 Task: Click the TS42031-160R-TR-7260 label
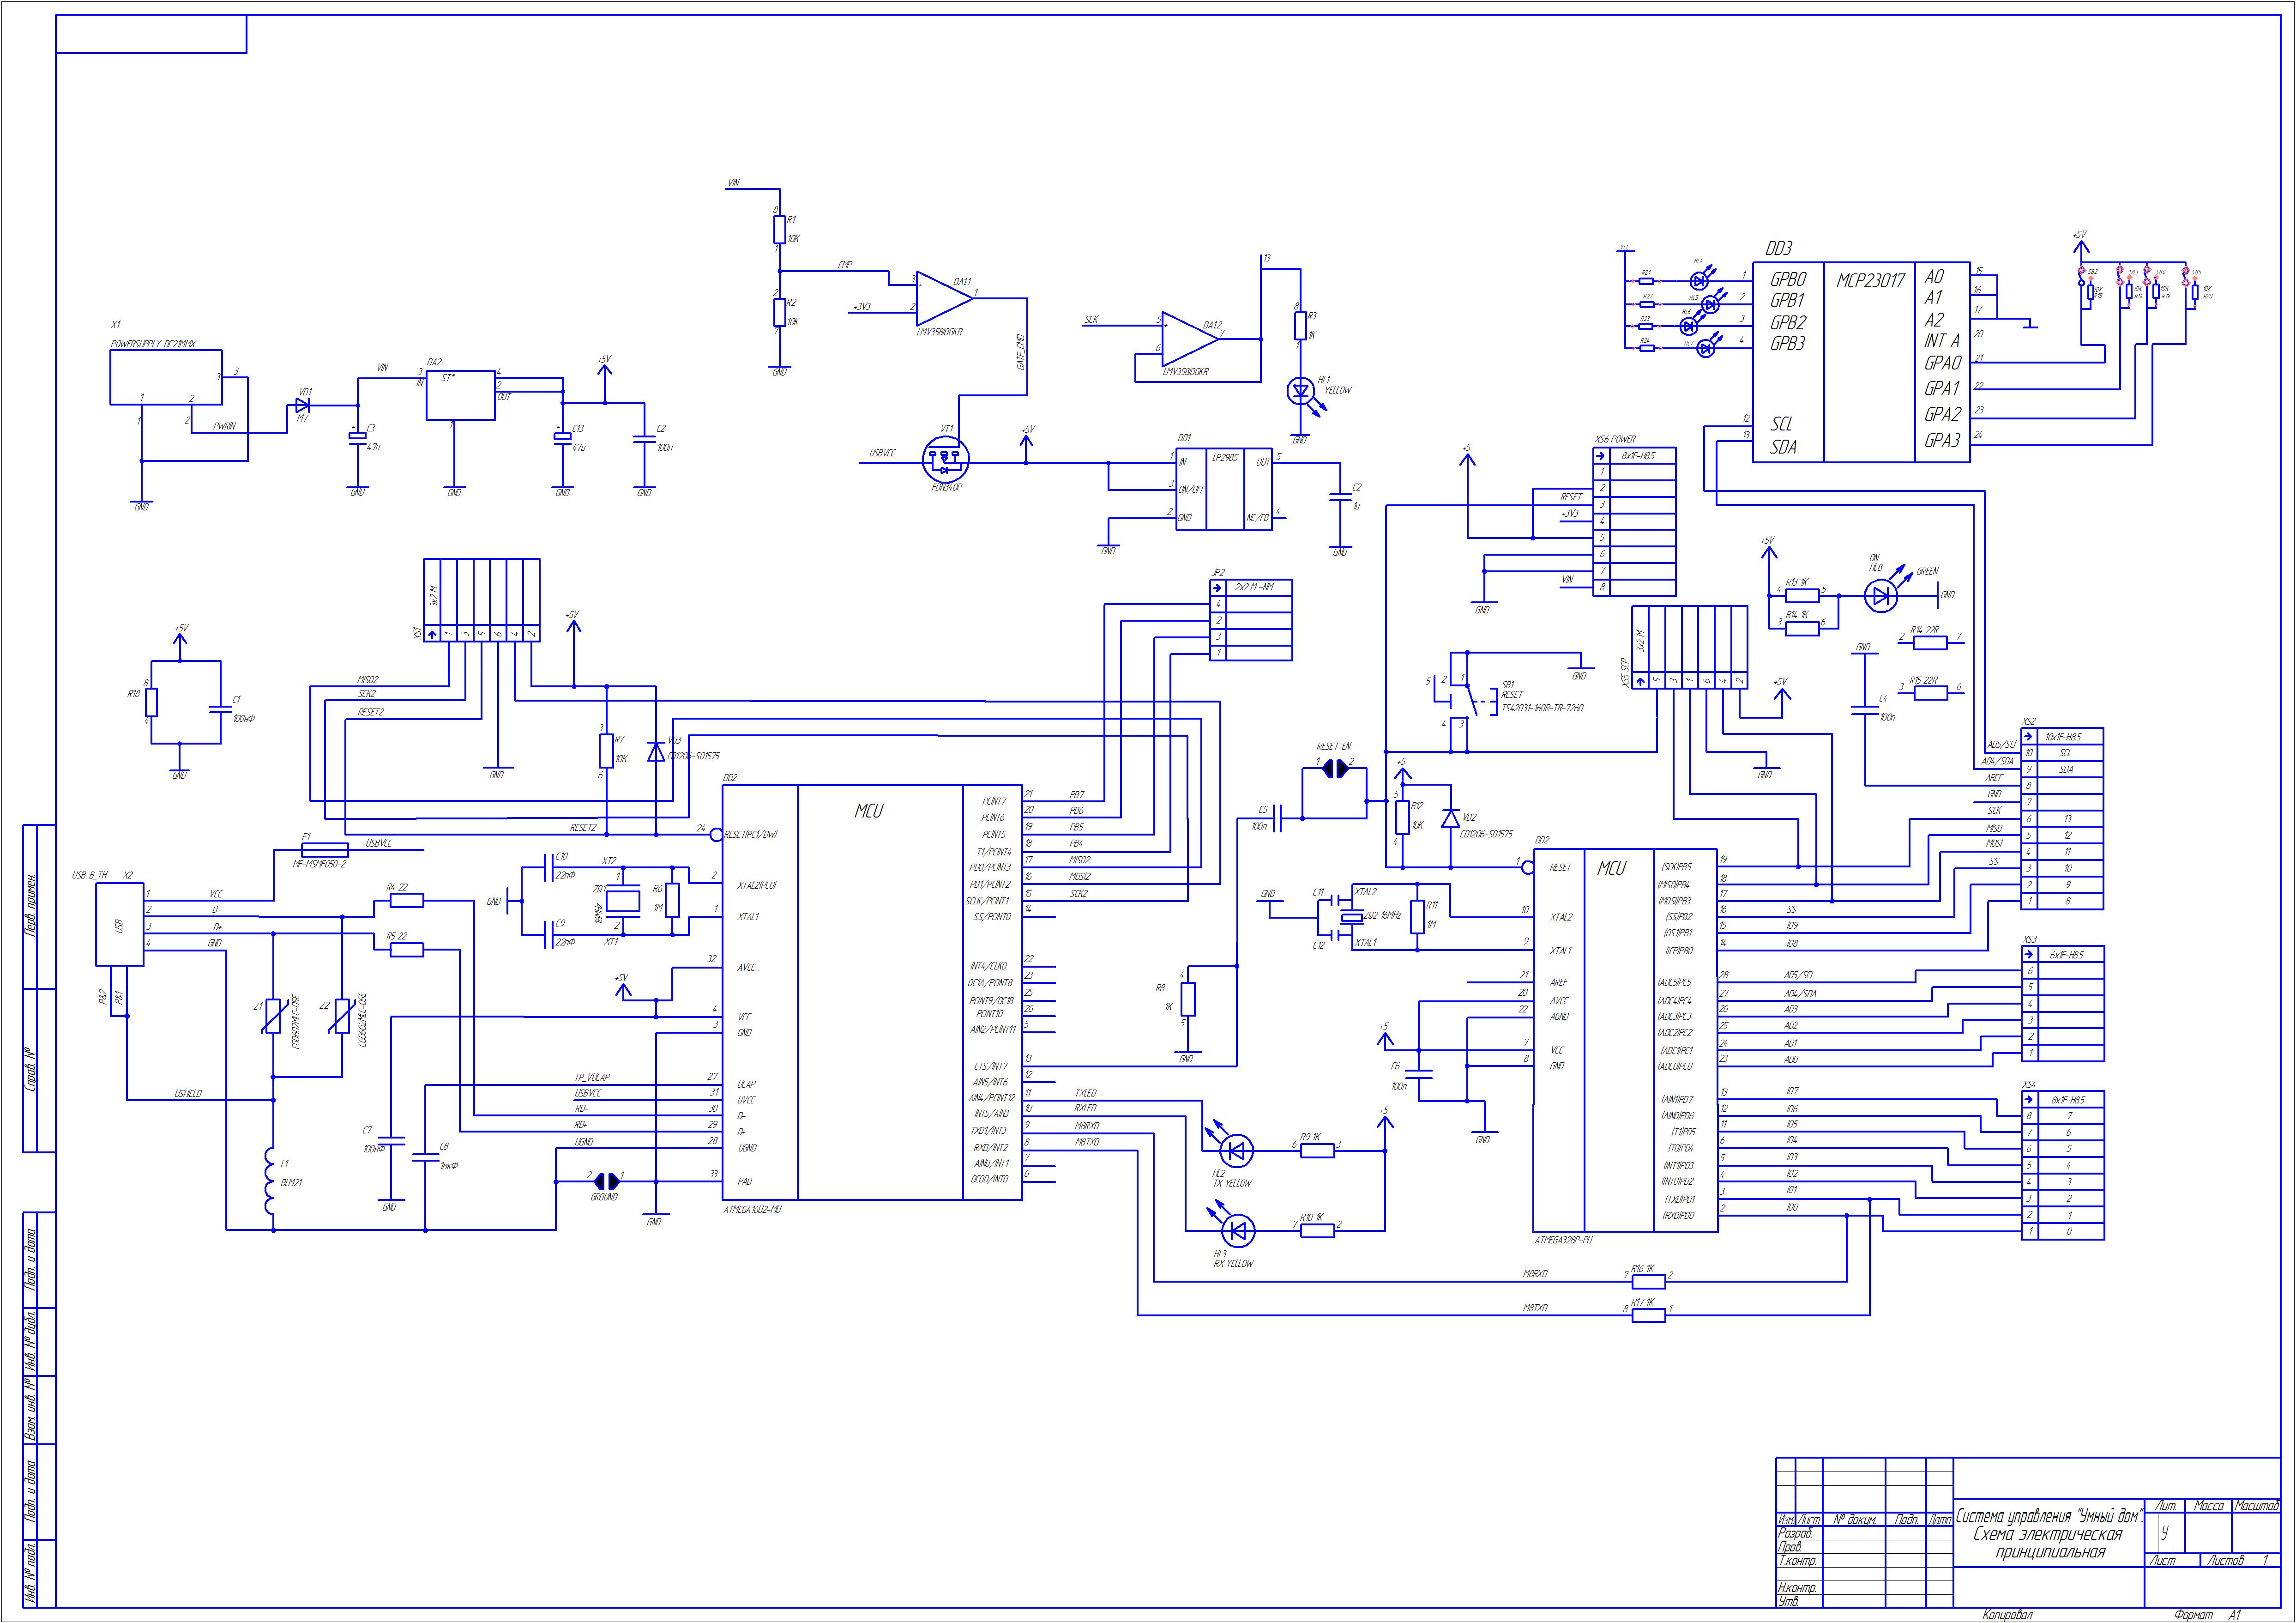(1542, 708)
